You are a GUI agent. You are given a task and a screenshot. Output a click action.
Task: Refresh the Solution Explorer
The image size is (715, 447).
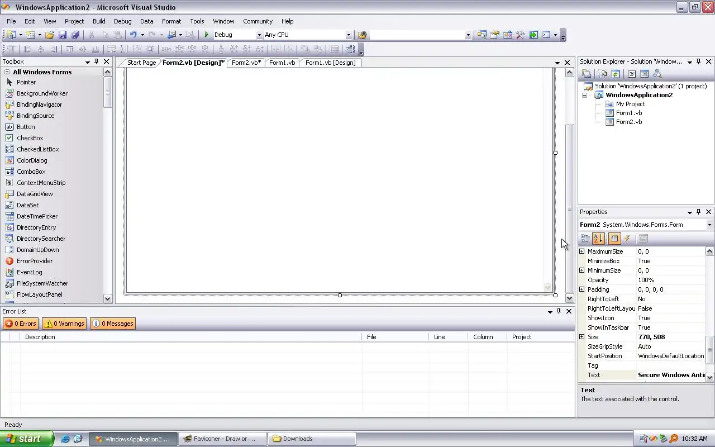tap(615, 74)
